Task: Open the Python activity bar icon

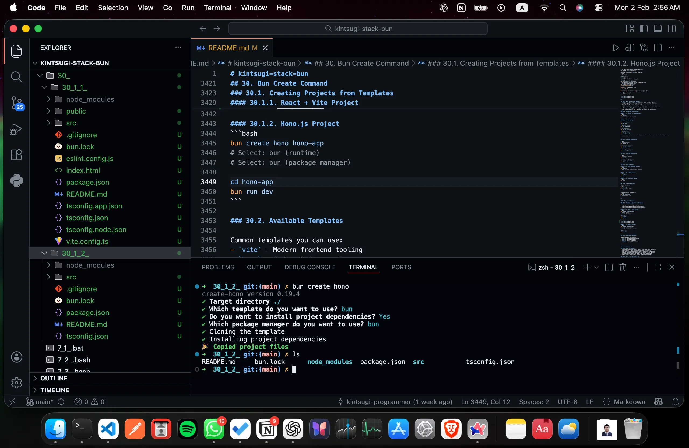Action: point(16,181)
